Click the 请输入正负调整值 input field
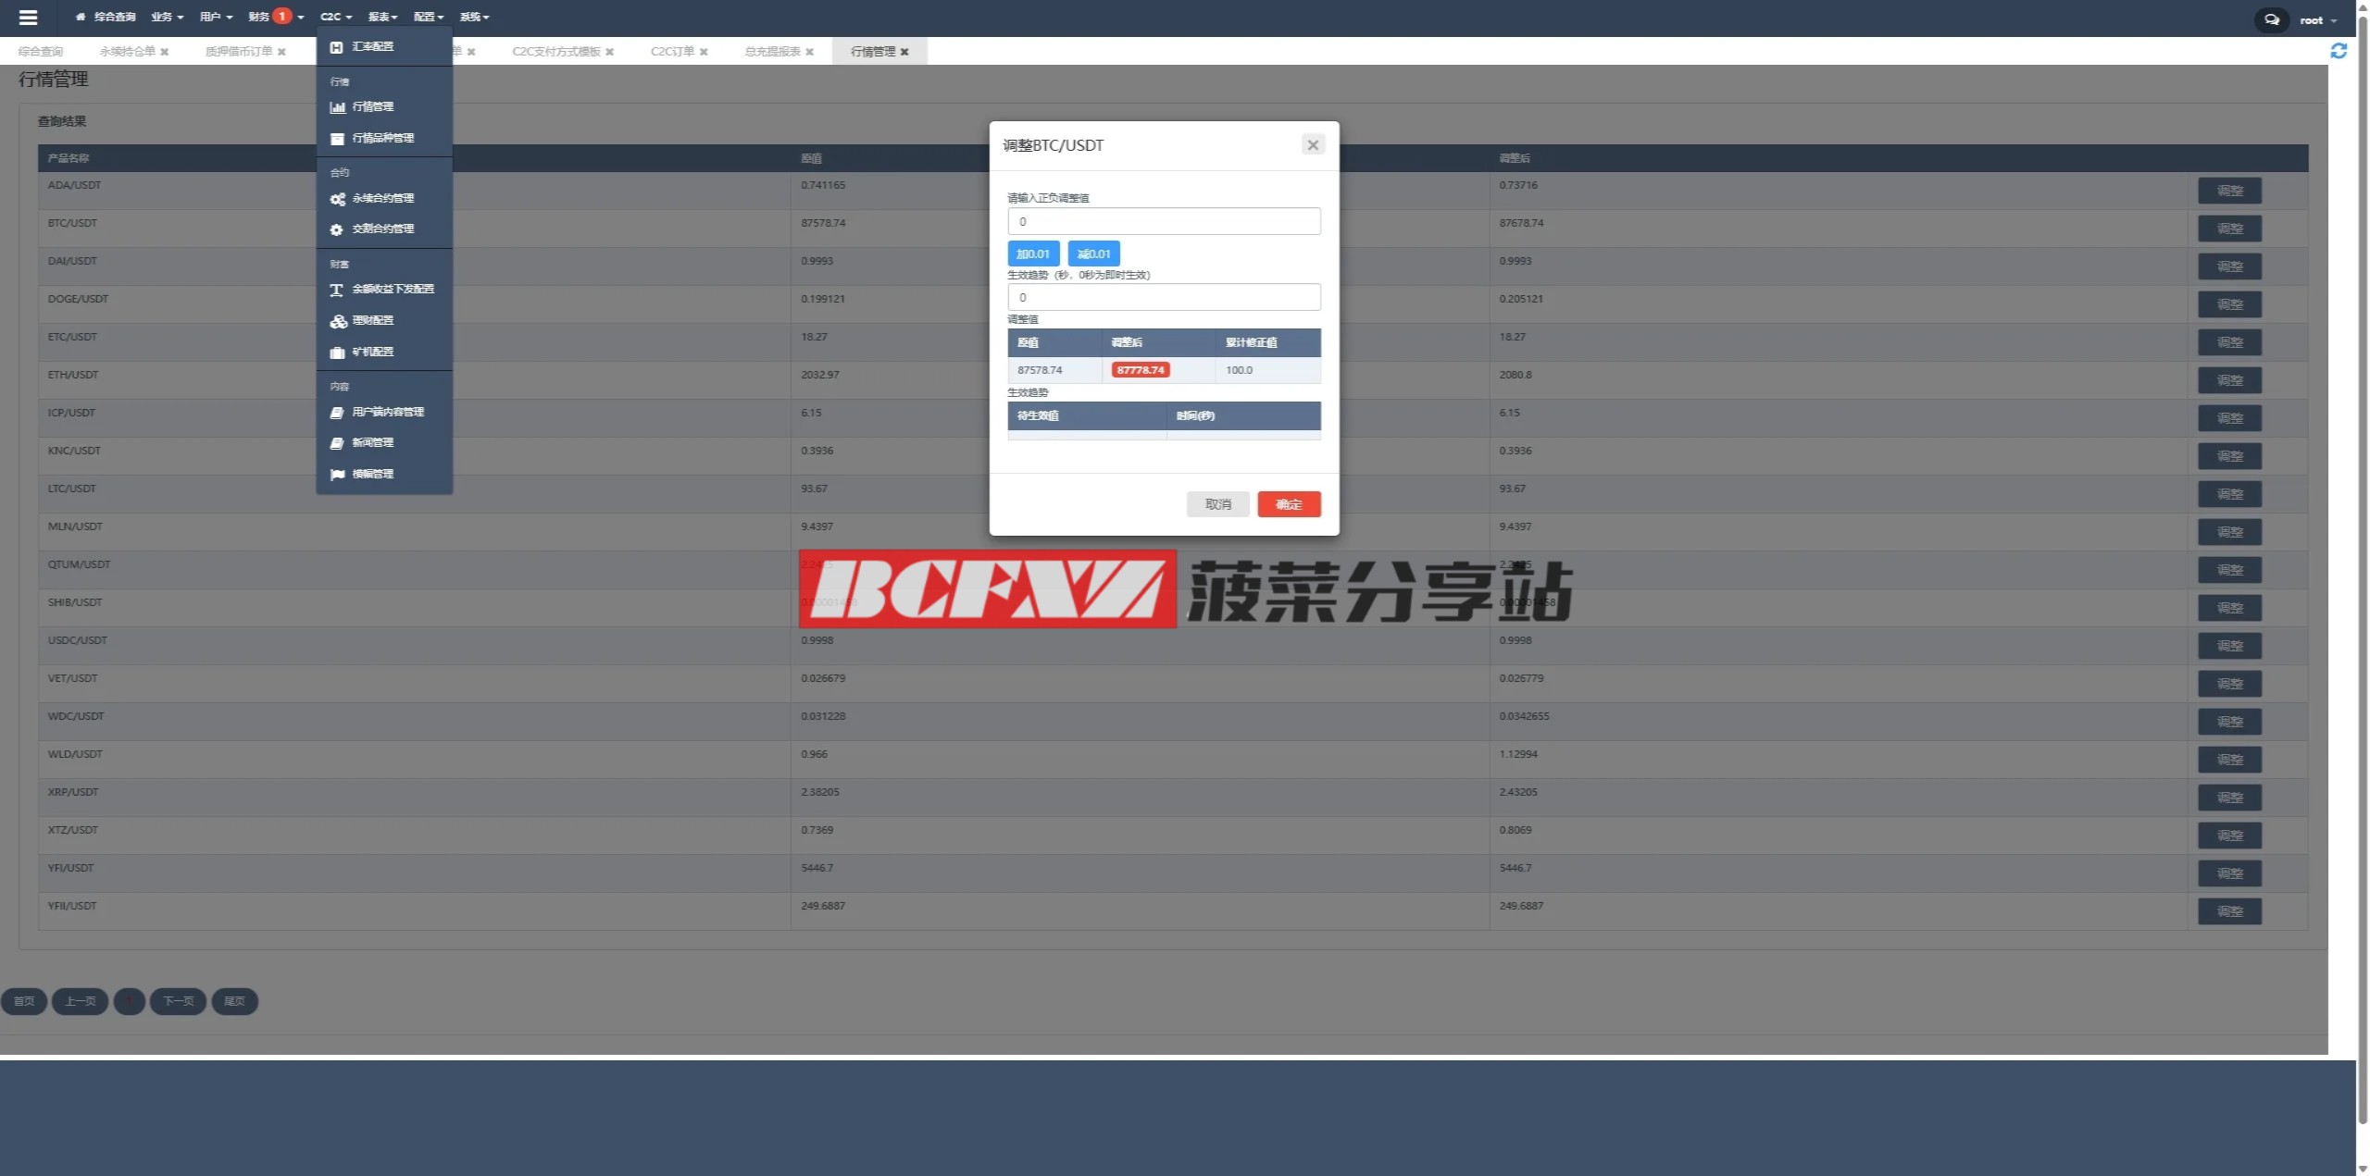The height and width of the screenshot is (1176, 2370). pos(1163,221)
